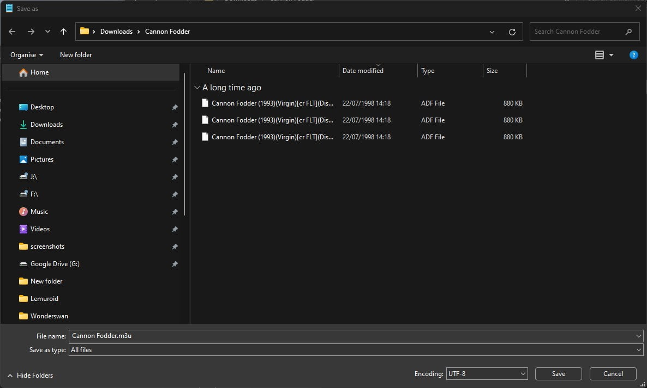Refresh the Cannon Fodder folder view
The width and height of the screenshot is (647, 388).
(512, 32)
